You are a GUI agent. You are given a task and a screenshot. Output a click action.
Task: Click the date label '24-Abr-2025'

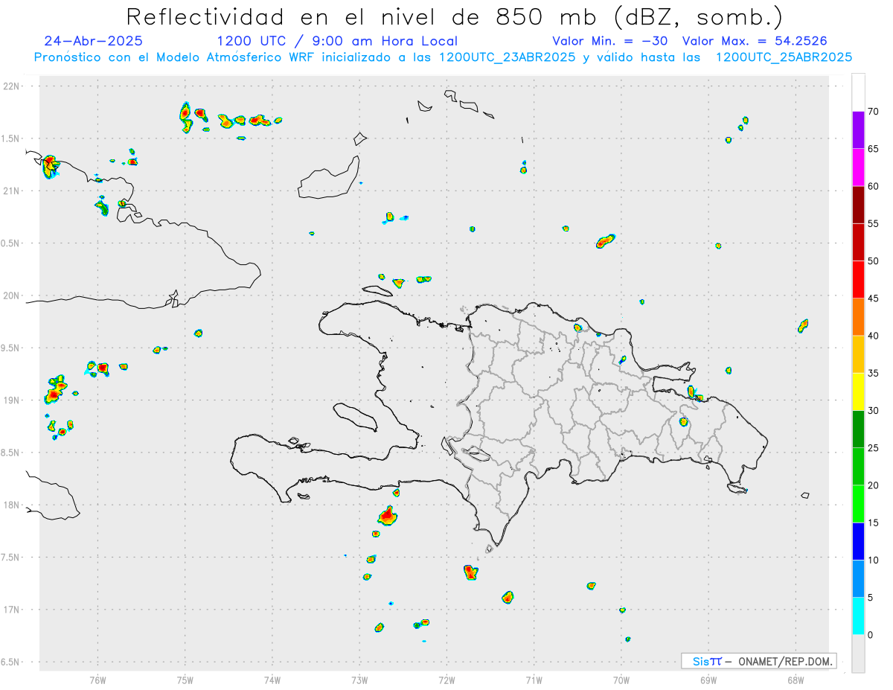93,41
